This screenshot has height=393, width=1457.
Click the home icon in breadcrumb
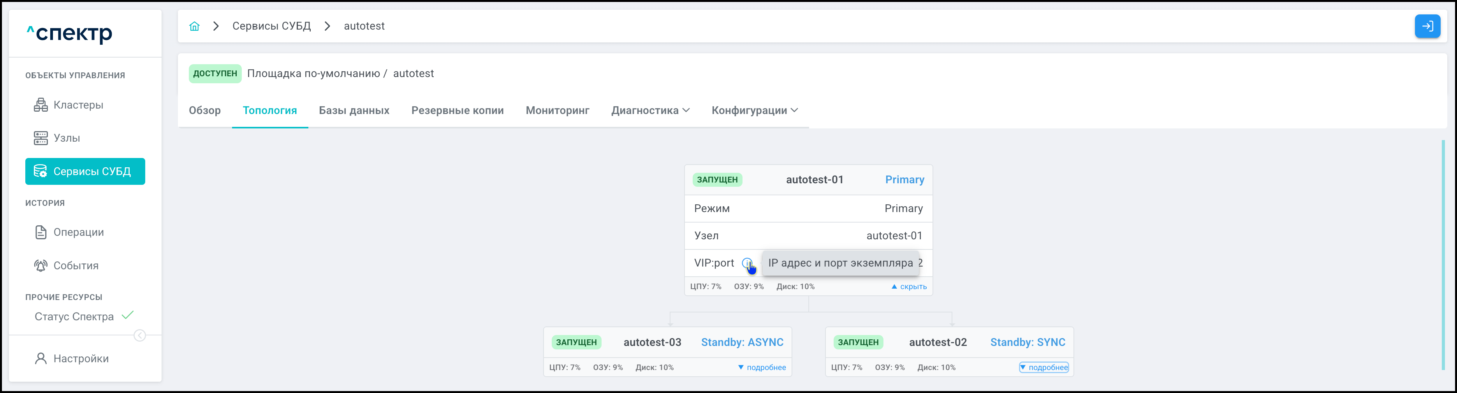pyautogui.click(x=194, y=26)
